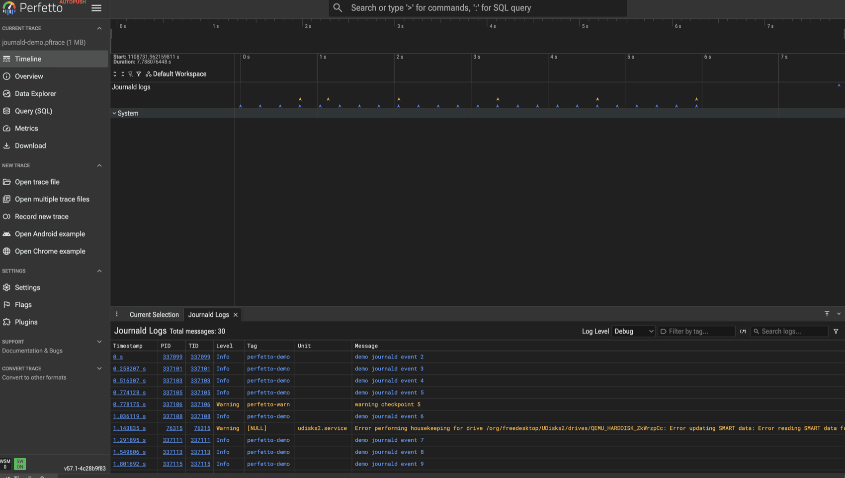The height and width of the screenshot is (478, 845).
Task: Open the Metrics page
Action: [54, 129]
